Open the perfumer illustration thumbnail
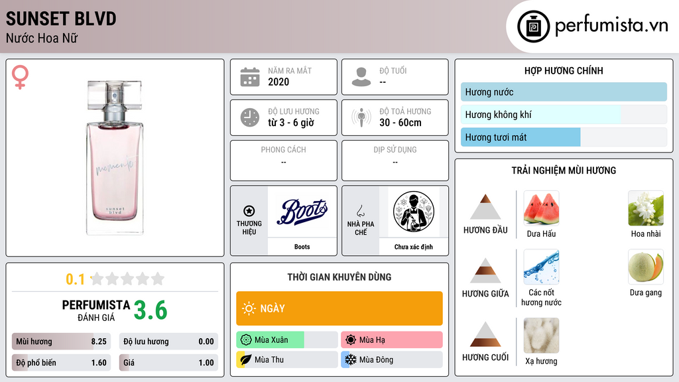Screen dimensions: 679x382 414,212
